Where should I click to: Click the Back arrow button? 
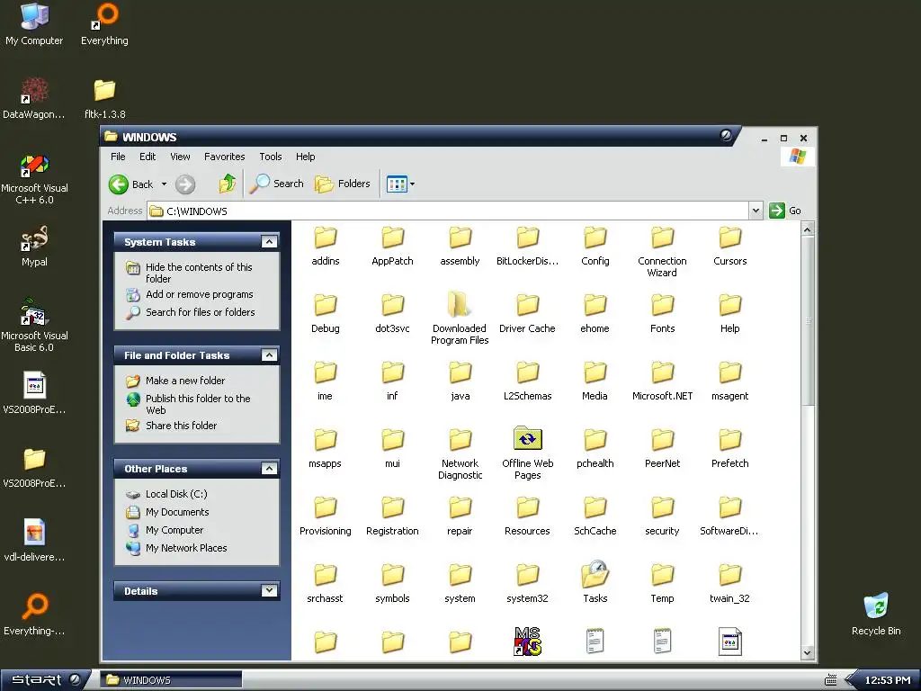click(x=131, y=184)
